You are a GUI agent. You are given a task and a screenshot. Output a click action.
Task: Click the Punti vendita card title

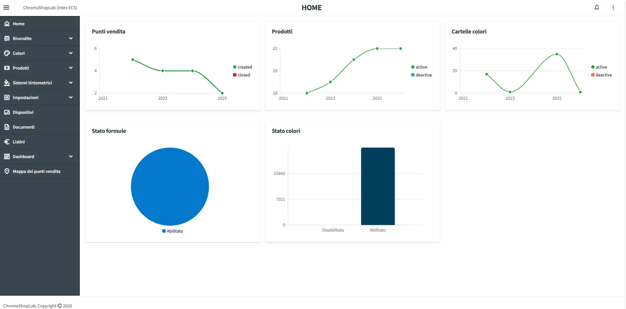[x=108, y=32]
